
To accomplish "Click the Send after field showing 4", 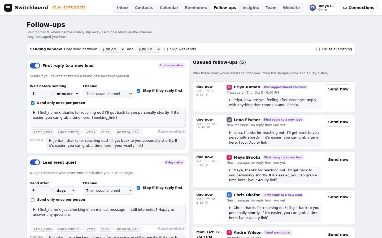I will coord(41,190).
